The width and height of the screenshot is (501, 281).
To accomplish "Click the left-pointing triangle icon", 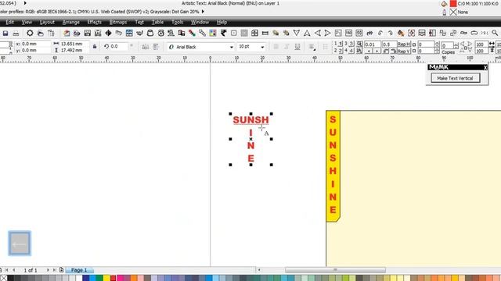I will coord(317,33).
